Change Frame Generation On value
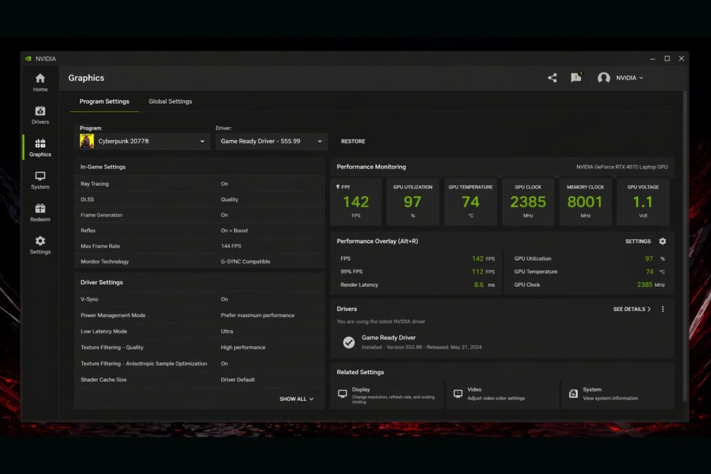The width and height of the screenshot is (711, 474). (x=225, y=215)
